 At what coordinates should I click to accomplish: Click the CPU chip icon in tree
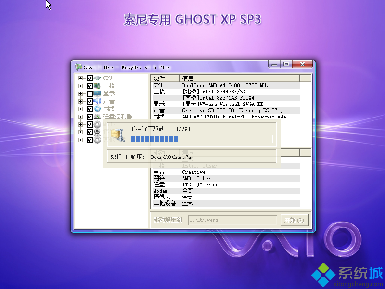coord(97,78)
